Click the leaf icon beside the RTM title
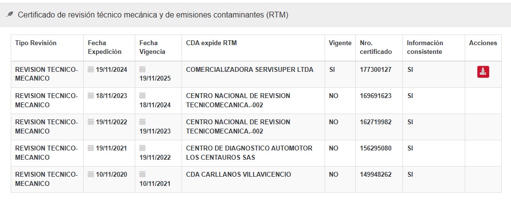511x200 pixels. 10,15
